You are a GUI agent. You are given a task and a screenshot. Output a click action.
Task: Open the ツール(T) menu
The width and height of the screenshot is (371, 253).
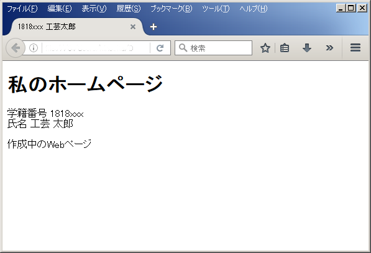(x=216, y=9)
